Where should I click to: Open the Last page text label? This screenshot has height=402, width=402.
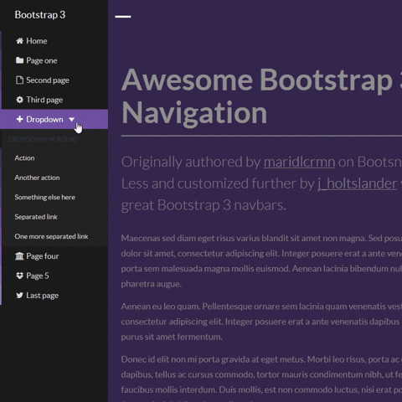point(43,296)
